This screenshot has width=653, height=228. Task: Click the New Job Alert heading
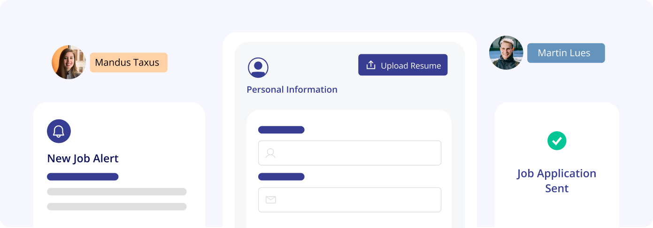pos(83,159)
